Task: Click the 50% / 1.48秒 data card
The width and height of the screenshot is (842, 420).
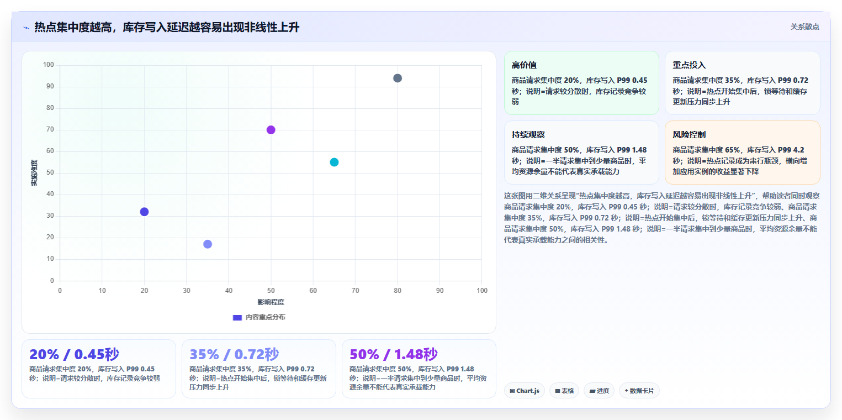Action: pyautogui.click(x=419, y=369)
